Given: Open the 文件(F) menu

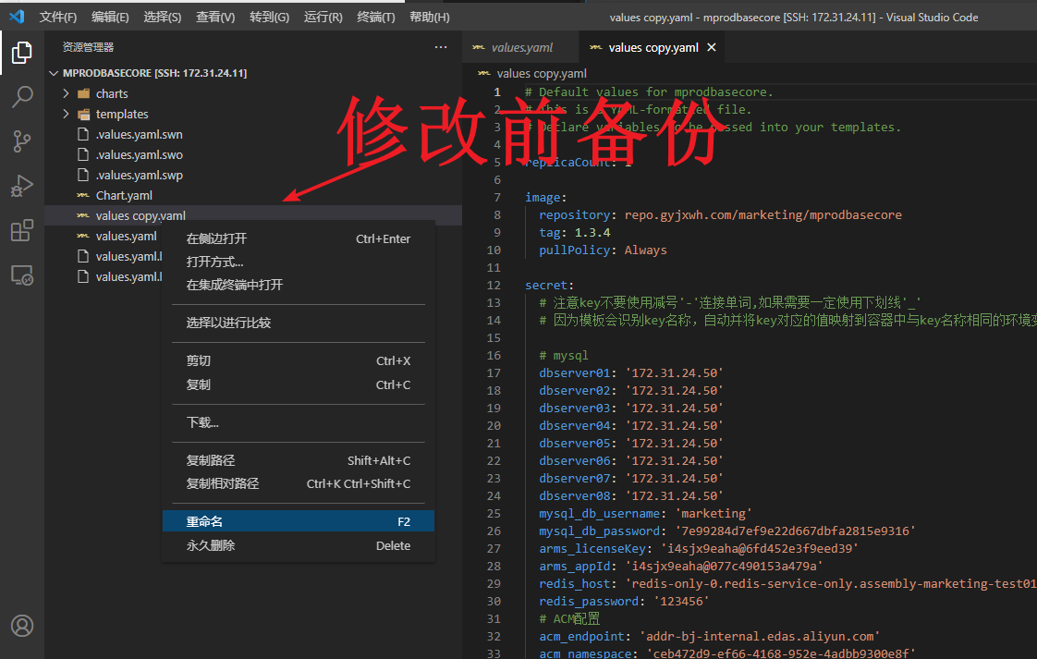Looking at the screenshot, I should coord(57,18).
